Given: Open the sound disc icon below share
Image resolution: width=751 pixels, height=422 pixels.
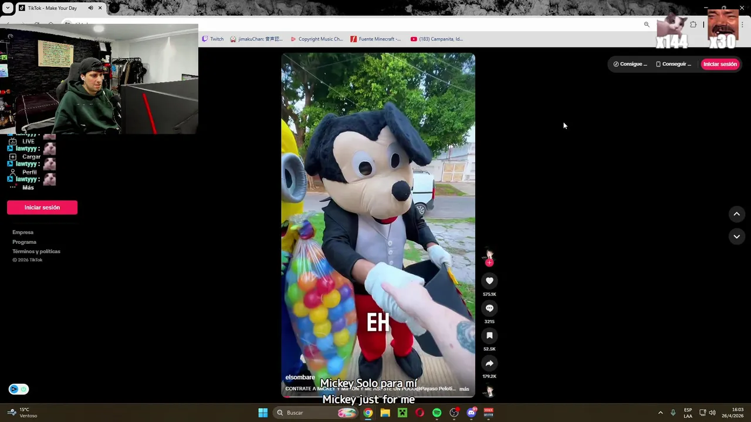Looking at the screenshot, I should pyautogui.click(x=489, y=392).
